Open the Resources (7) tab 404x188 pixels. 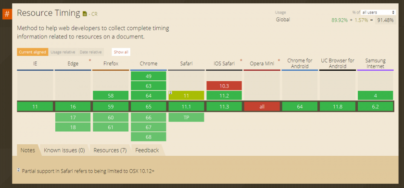pos(110,150)
